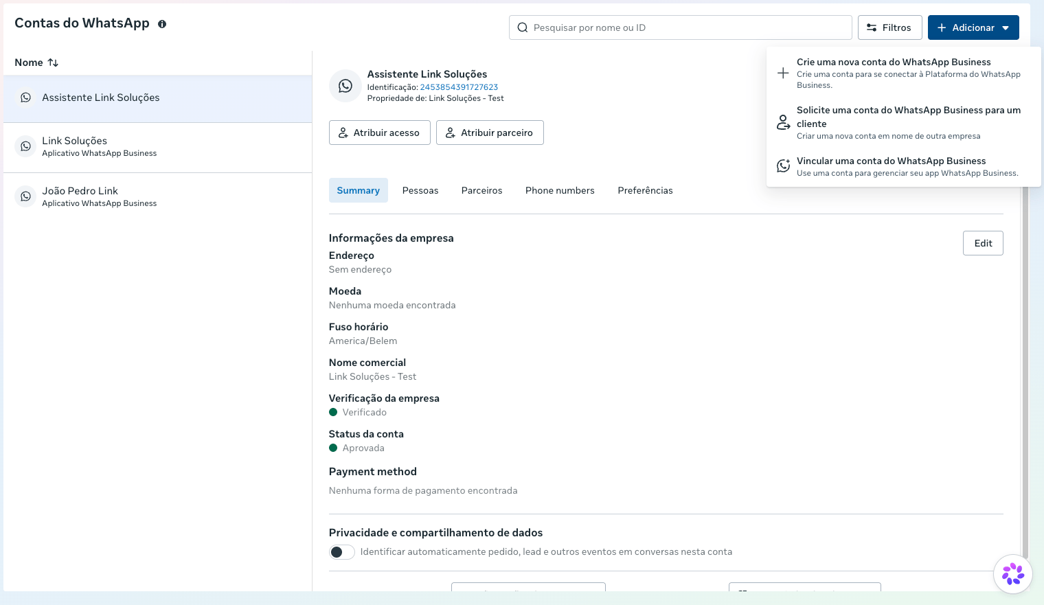Select Link Soluções account in the list
This screenshot has height=605, width=1044.
click(157, 147)
